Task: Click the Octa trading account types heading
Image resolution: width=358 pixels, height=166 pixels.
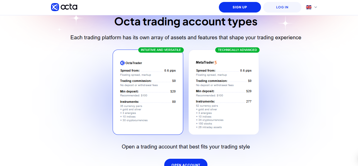Action: (186, 22)
